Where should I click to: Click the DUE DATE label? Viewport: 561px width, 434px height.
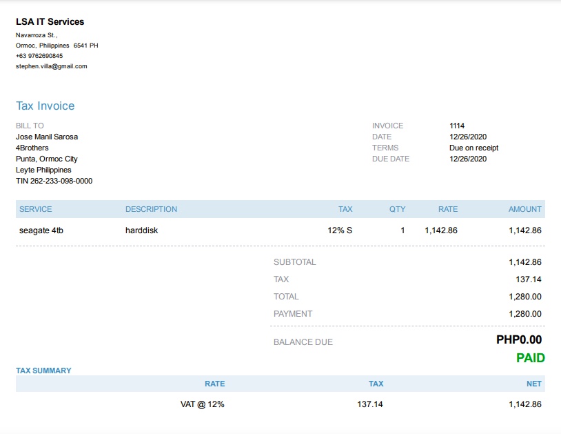(x=391, y=159)
